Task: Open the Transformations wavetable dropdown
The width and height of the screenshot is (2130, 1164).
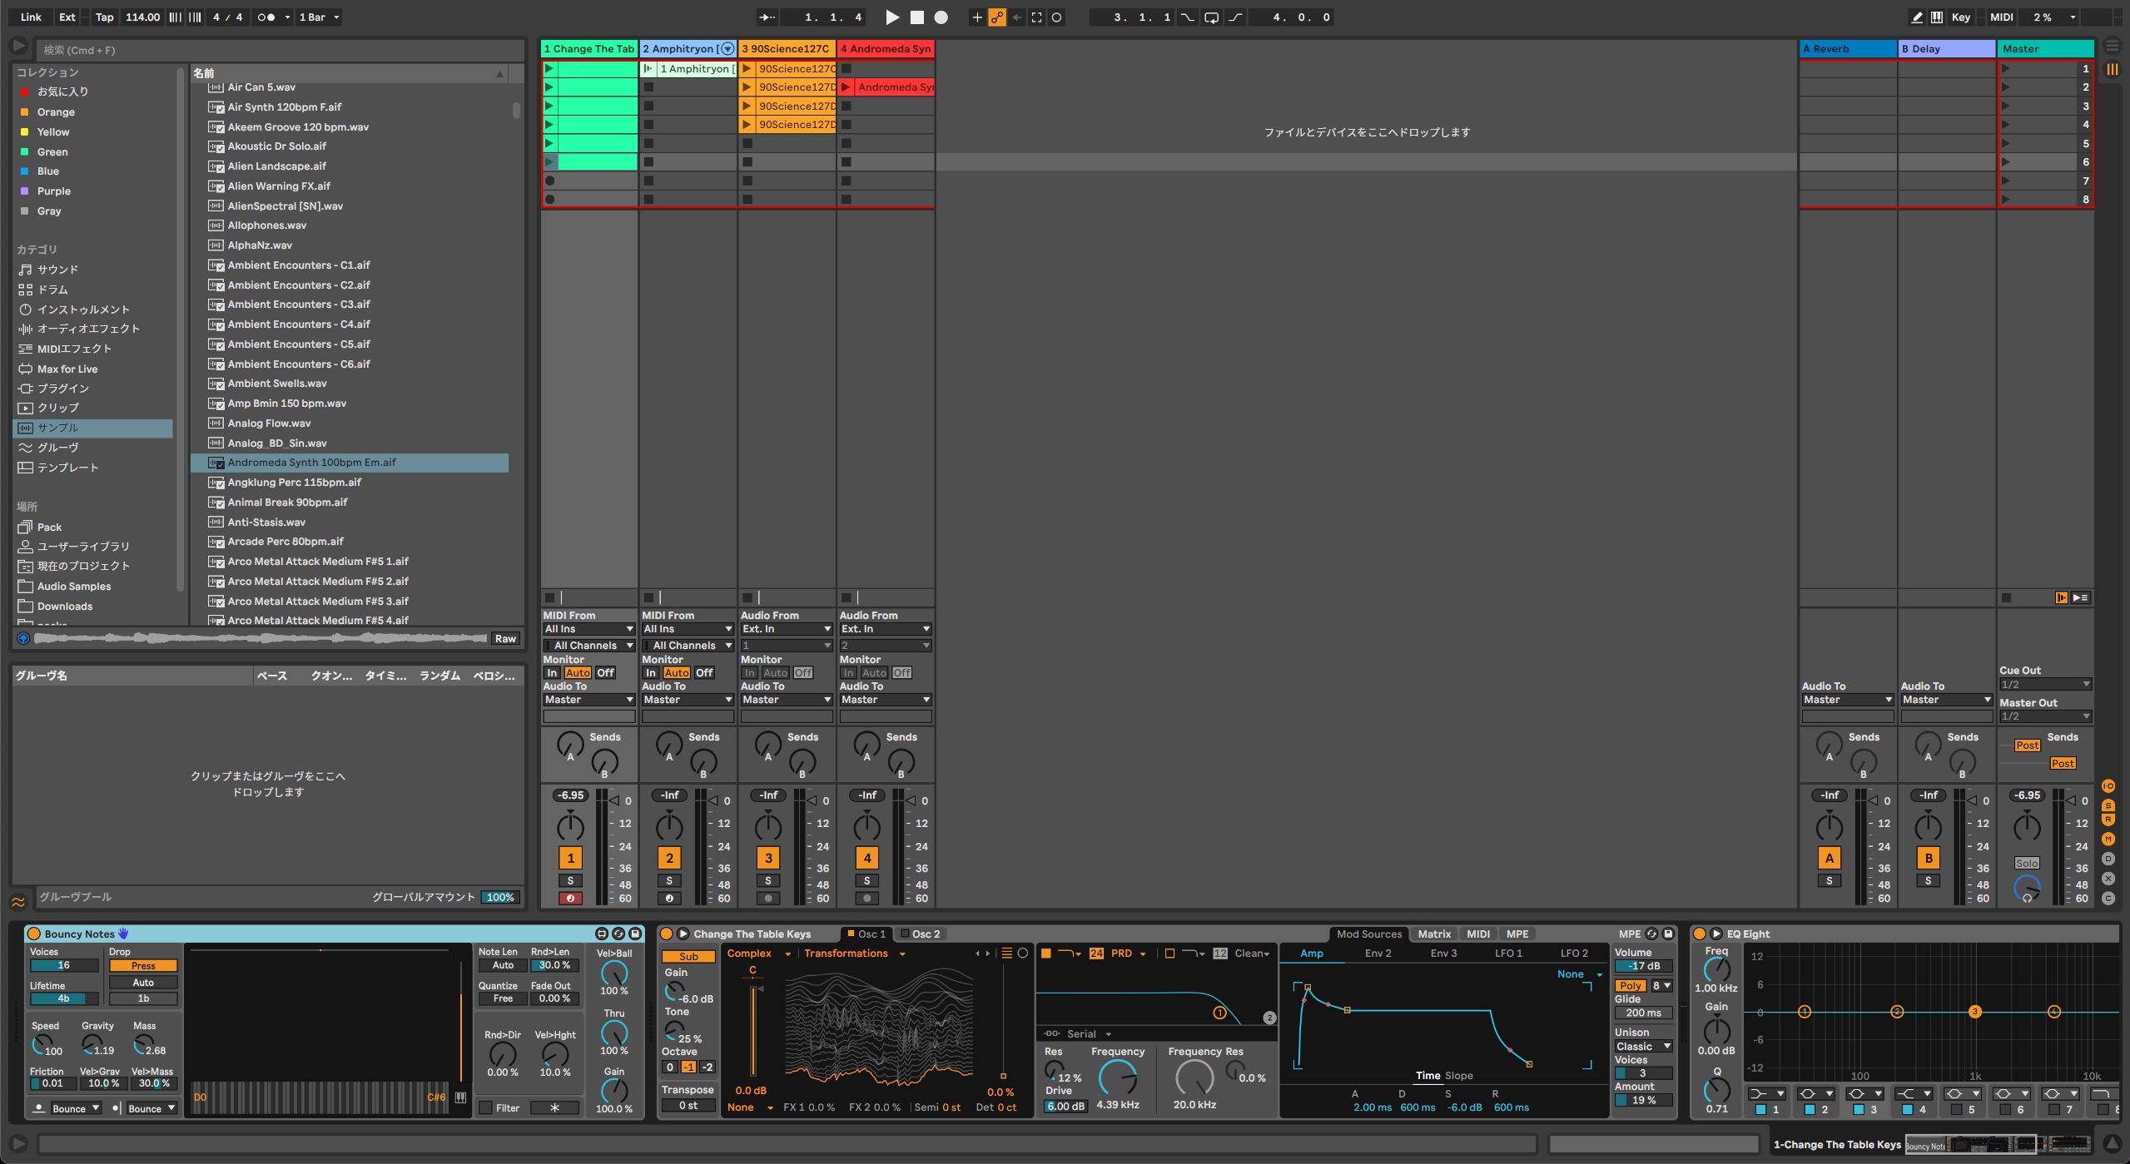Action: [855, 953]
